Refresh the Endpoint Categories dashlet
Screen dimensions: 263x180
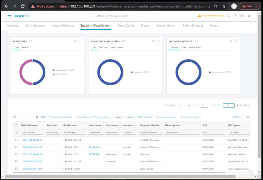(x=158, y=41)
